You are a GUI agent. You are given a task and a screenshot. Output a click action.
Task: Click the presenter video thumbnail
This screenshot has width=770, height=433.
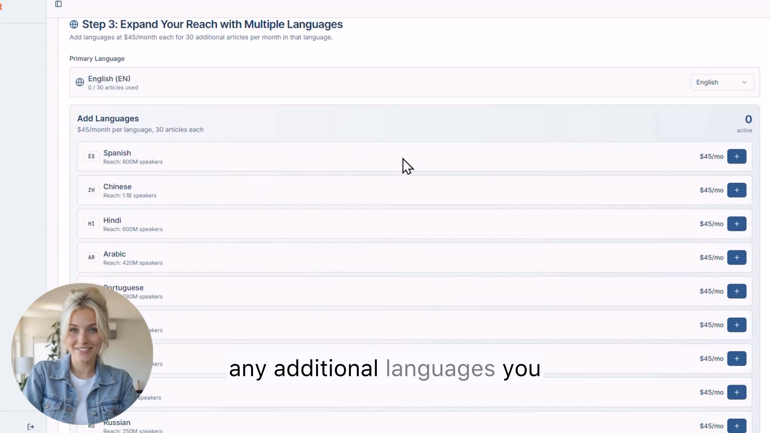[x=82, y=354]
